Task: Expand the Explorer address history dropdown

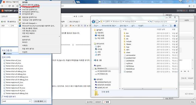Action: point(148,21)
